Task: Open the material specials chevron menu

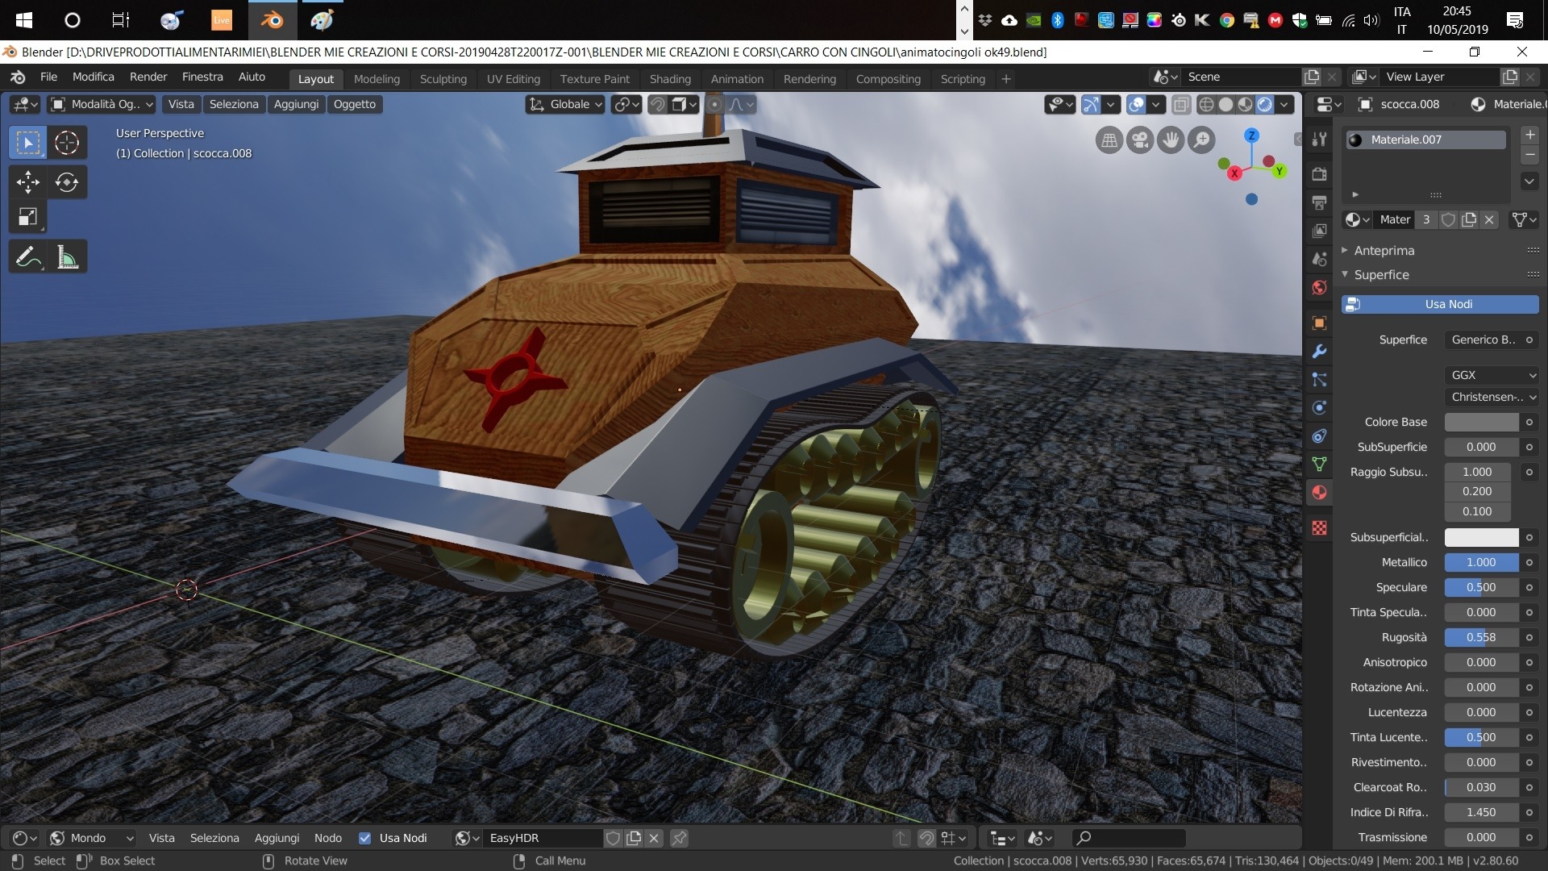Action: pyautogui.click(x=1529, y=181)
